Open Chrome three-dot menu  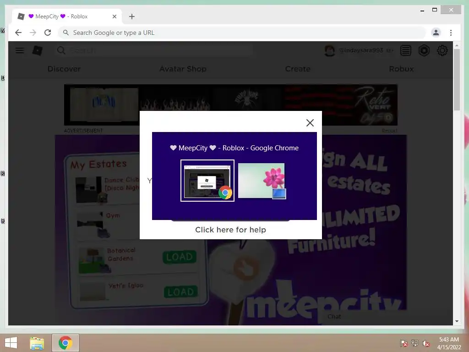click(451, 33)
